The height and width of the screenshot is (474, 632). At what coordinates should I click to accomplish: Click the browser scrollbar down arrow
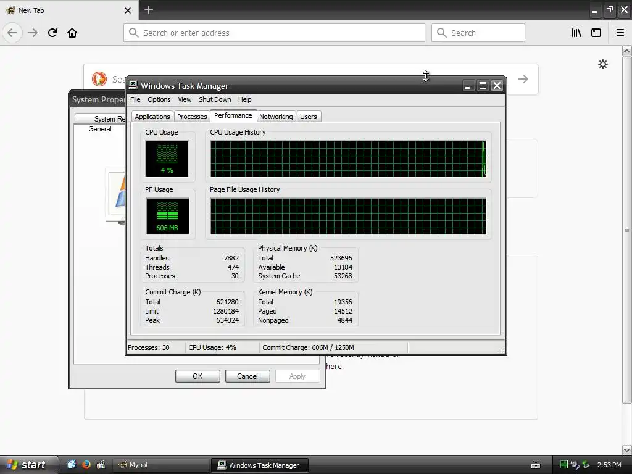pyautogui.click(x=627, y=450)
